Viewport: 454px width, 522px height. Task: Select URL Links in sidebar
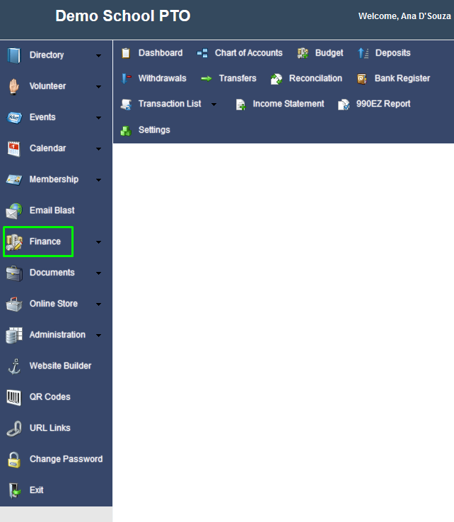[50, 428]
